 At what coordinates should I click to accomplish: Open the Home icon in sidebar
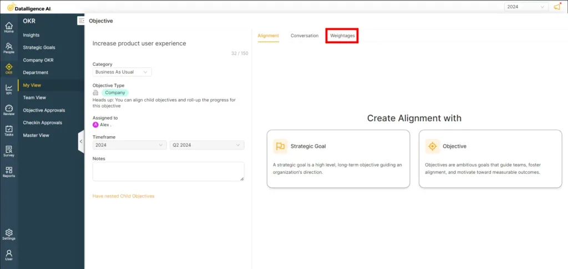(9, 27)
